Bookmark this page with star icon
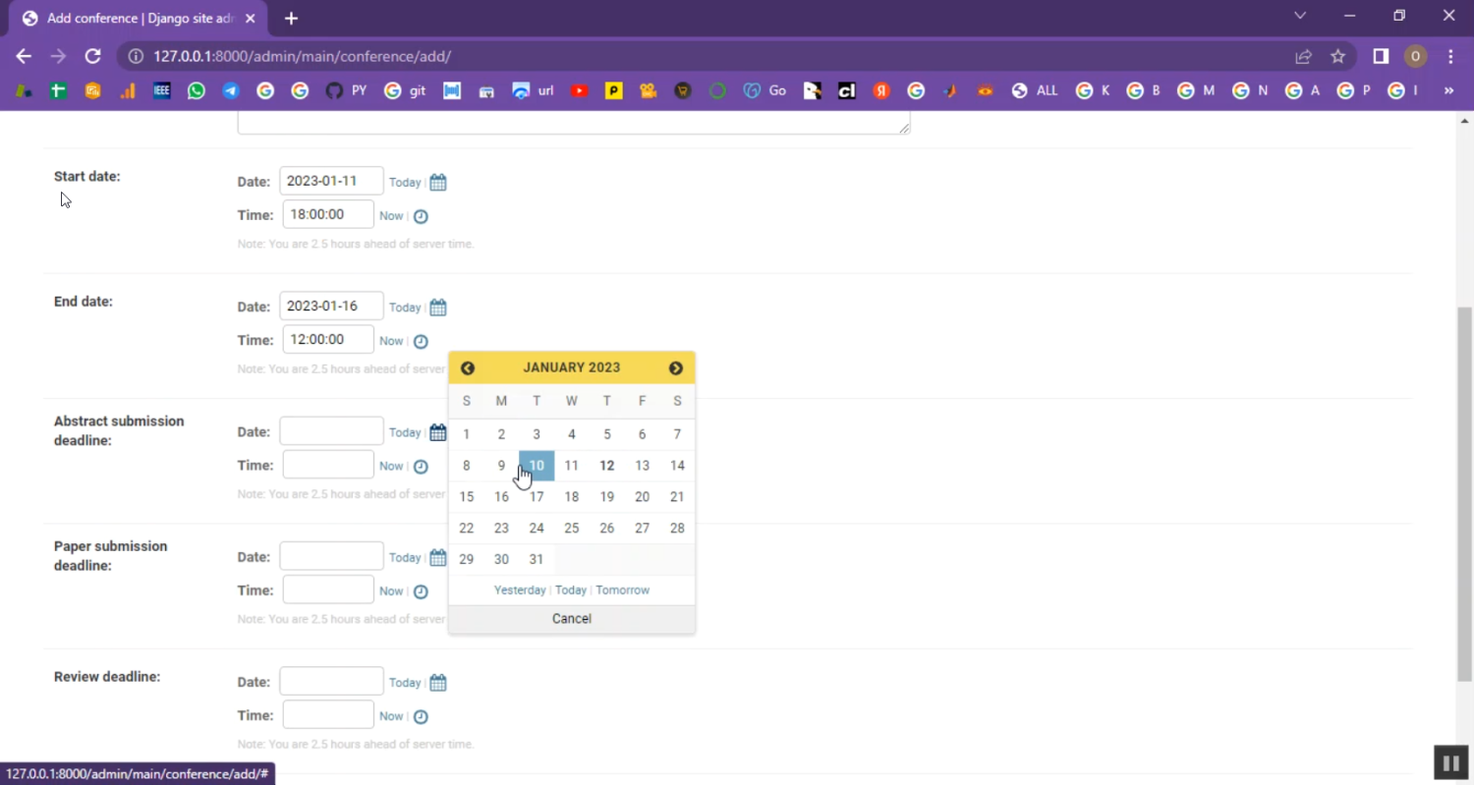 1337,57
